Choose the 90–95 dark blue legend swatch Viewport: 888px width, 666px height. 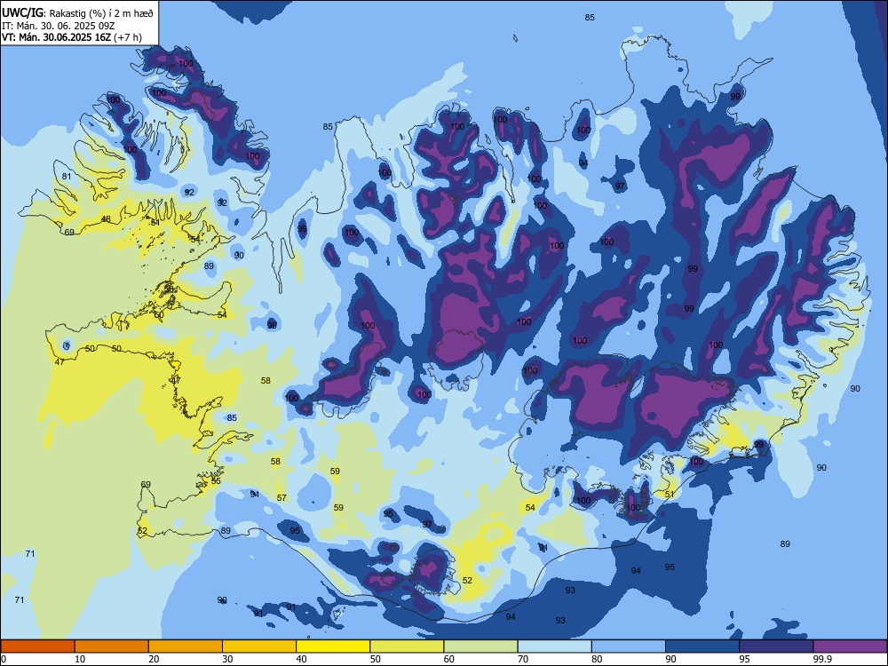point(702,646)
